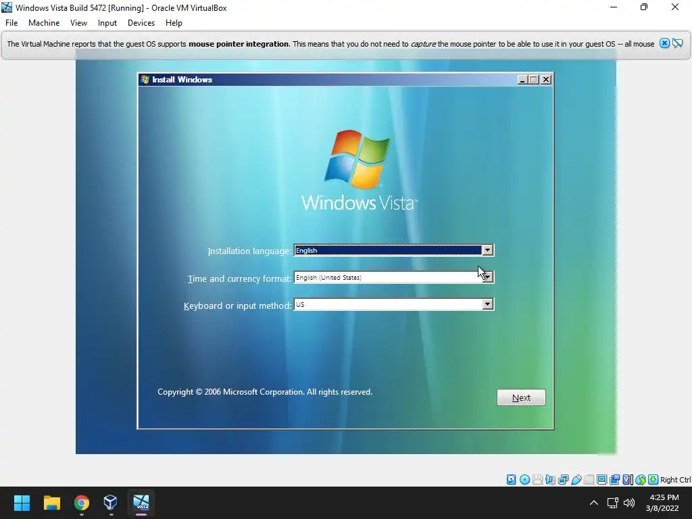Click the hard disk activity indicator icon

[511, 479]
